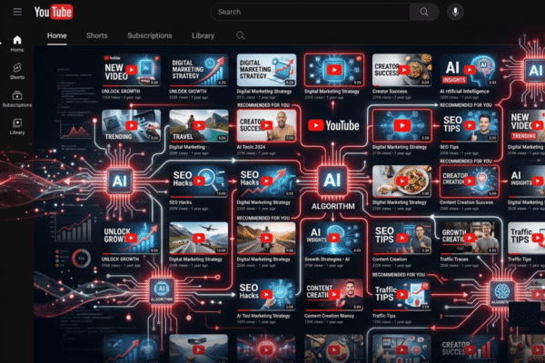This screenshot has width=545, height=363.
Task: Start voice search with the microphone
Action: point(455,12)
